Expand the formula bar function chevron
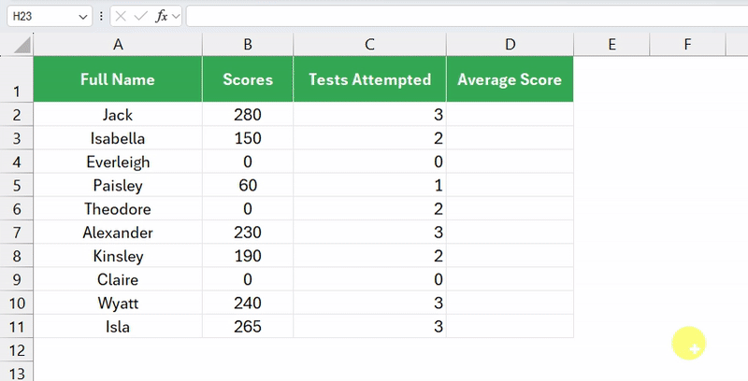 (x=176, y=17)
